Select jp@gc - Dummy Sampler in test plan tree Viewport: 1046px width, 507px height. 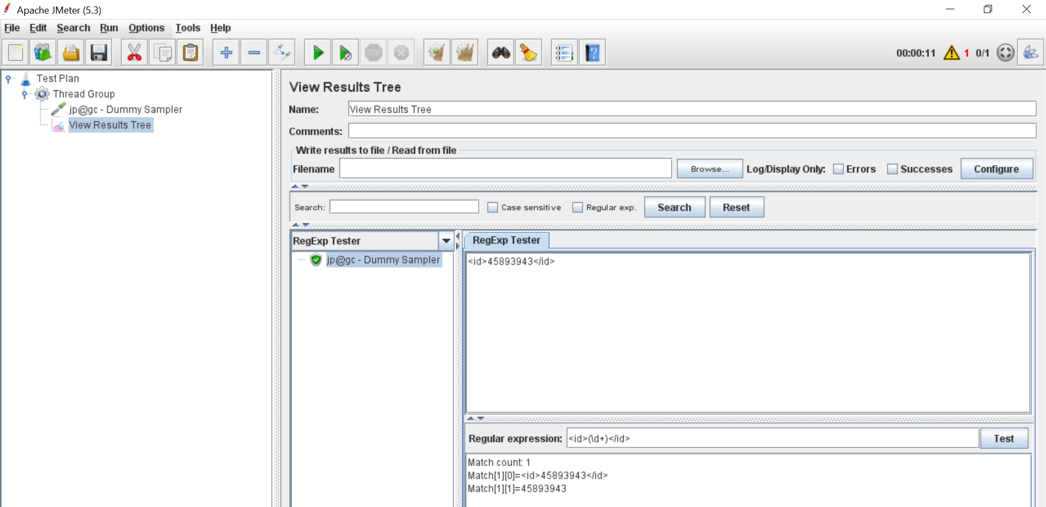point(125,109)
